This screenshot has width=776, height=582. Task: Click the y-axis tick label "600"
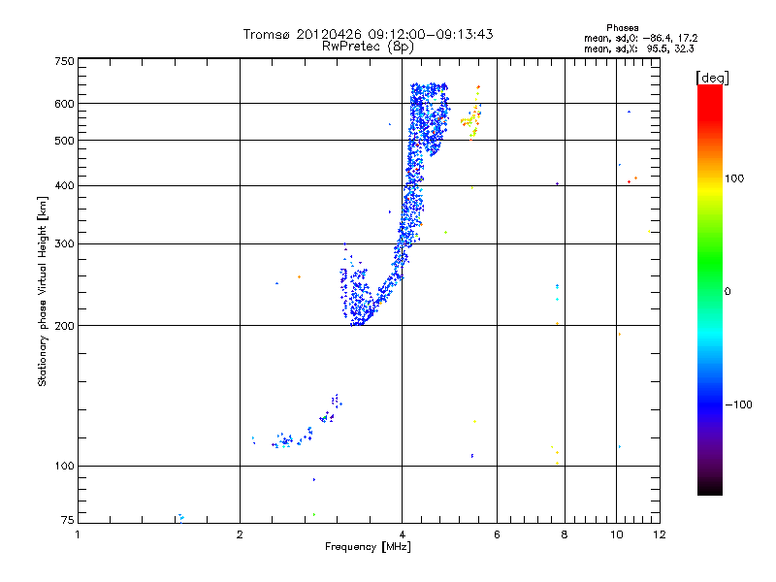coord(64,104)
